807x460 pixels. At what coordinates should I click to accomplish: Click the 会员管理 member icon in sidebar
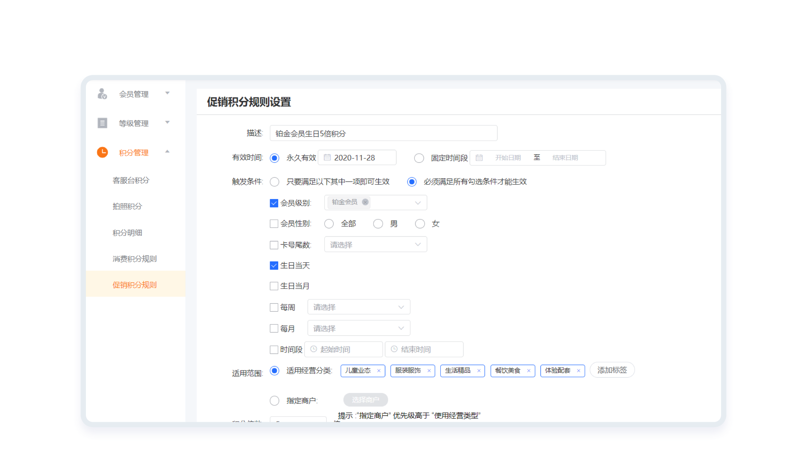coord(102,94)
